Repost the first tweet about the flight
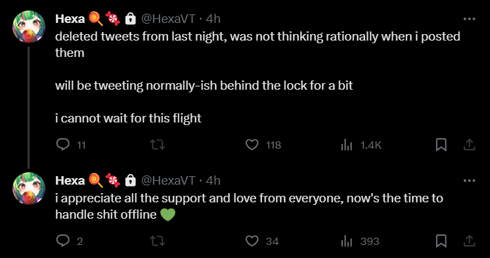This screenshot has width=490, height=258. (158, 145)
